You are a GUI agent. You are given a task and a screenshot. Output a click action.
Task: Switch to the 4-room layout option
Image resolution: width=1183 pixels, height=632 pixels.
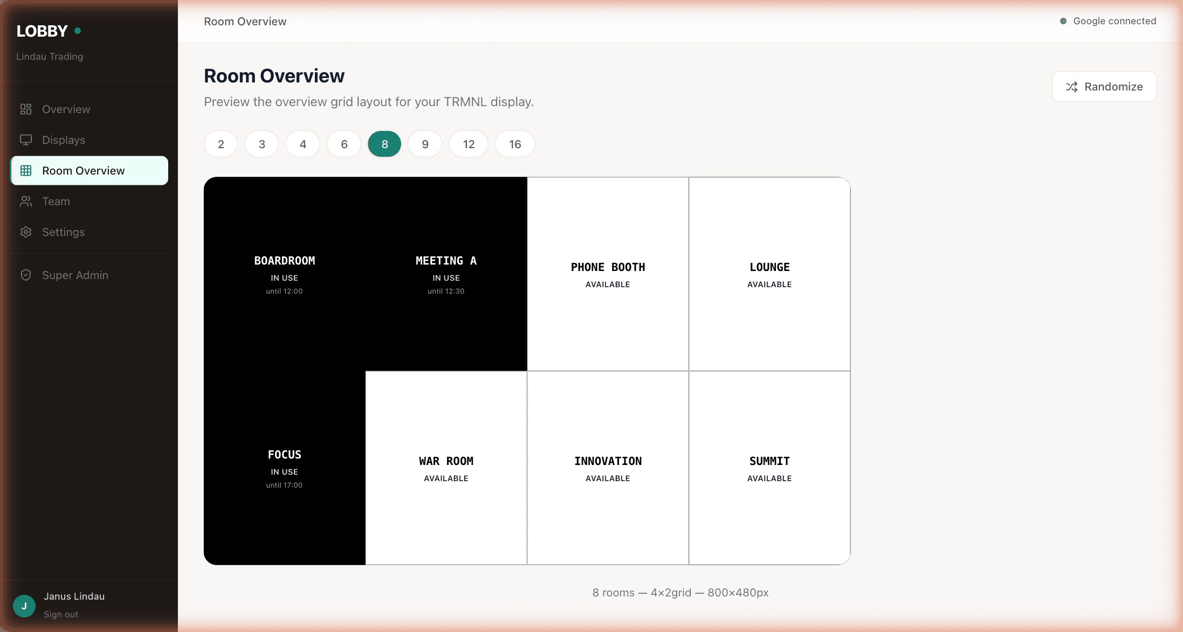point(302,144)
